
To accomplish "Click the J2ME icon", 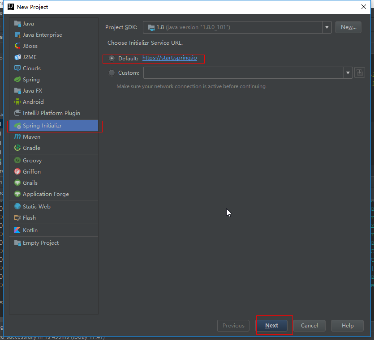I will (17, 57).
